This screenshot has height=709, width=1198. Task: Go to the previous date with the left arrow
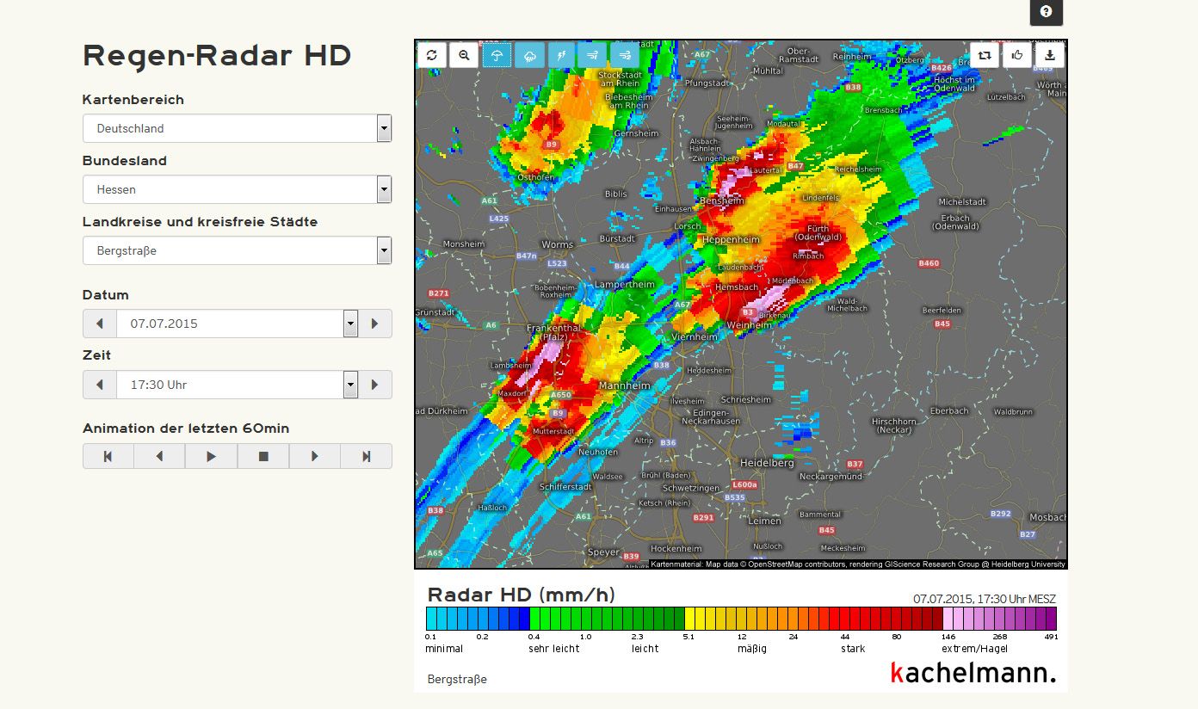pyautogui.click(x=100, y=324)
